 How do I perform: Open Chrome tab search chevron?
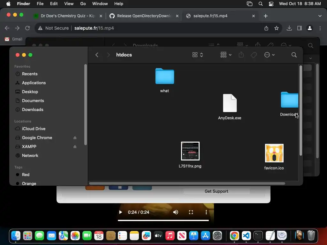320,16
